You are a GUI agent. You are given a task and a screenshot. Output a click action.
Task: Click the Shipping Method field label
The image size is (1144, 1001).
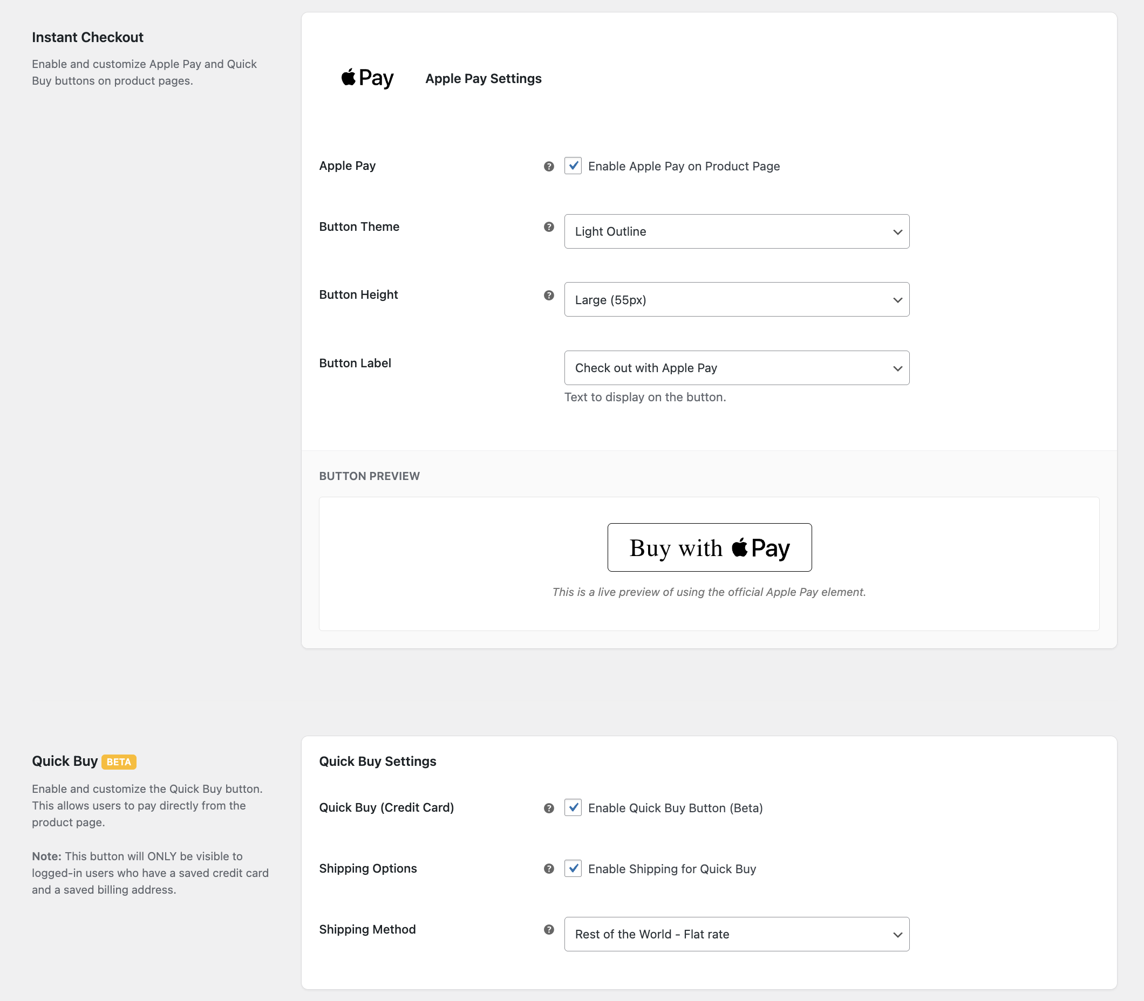coord(367,929)
